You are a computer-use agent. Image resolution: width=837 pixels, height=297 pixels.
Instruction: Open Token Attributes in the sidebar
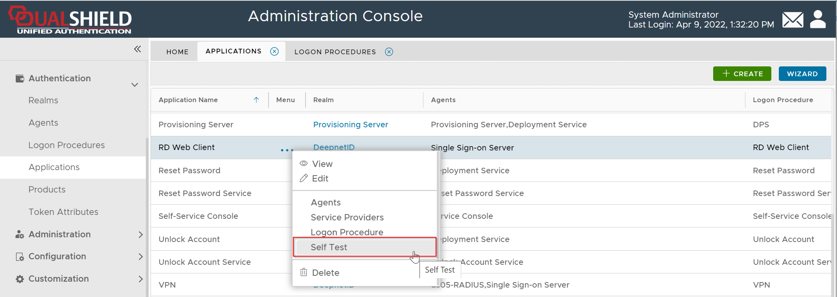coord(63,212)
